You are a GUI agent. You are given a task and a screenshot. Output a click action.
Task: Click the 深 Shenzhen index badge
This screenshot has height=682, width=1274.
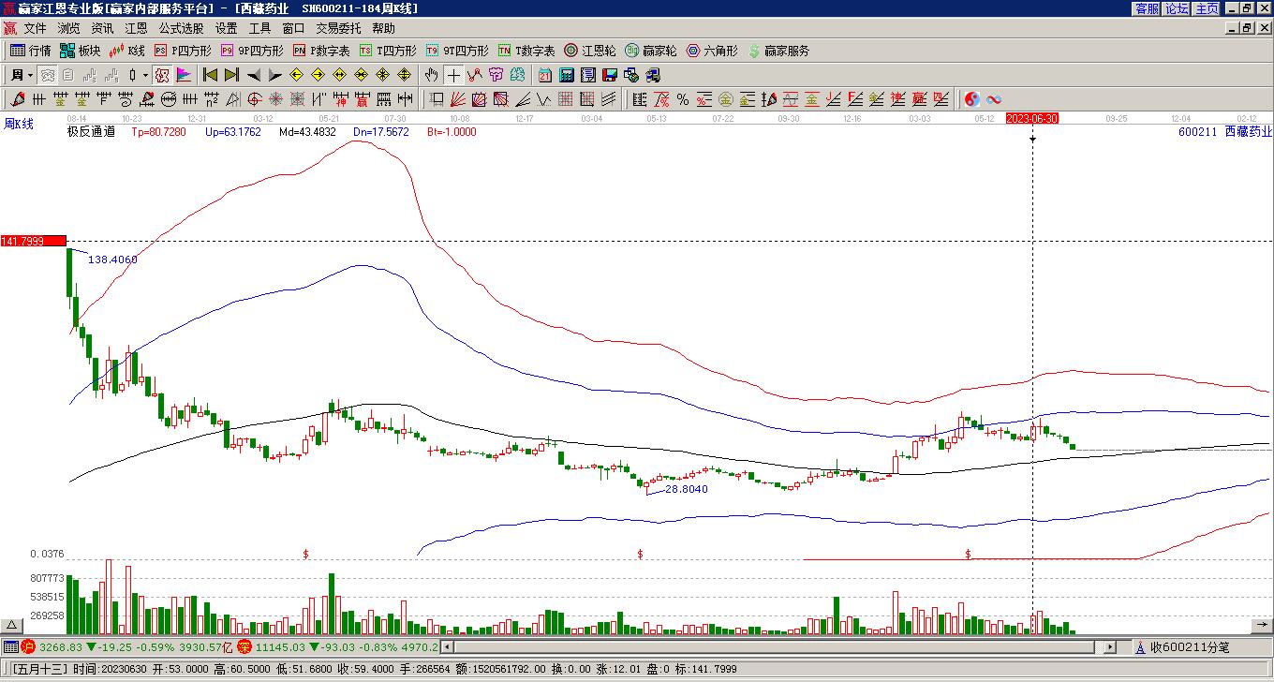[244, 646]
